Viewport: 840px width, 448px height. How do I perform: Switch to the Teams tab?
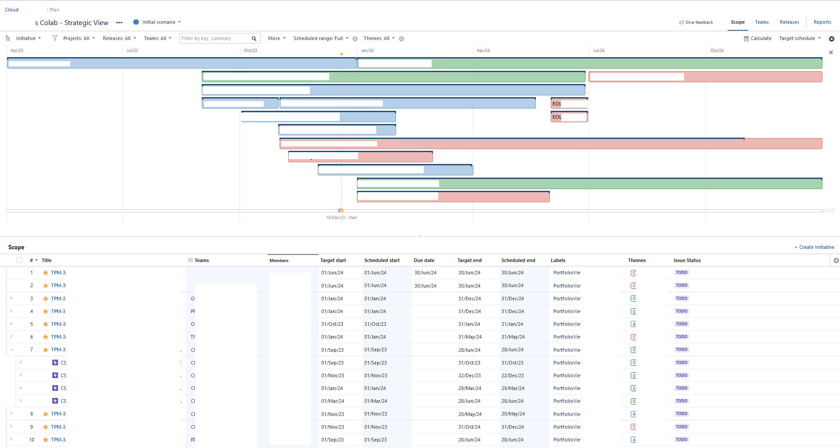pos(762,22)
